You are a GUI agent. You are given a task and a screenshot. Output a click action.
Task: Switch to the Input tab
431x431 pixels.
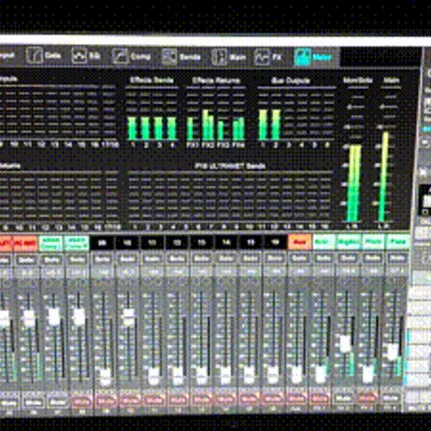point(7,55)
